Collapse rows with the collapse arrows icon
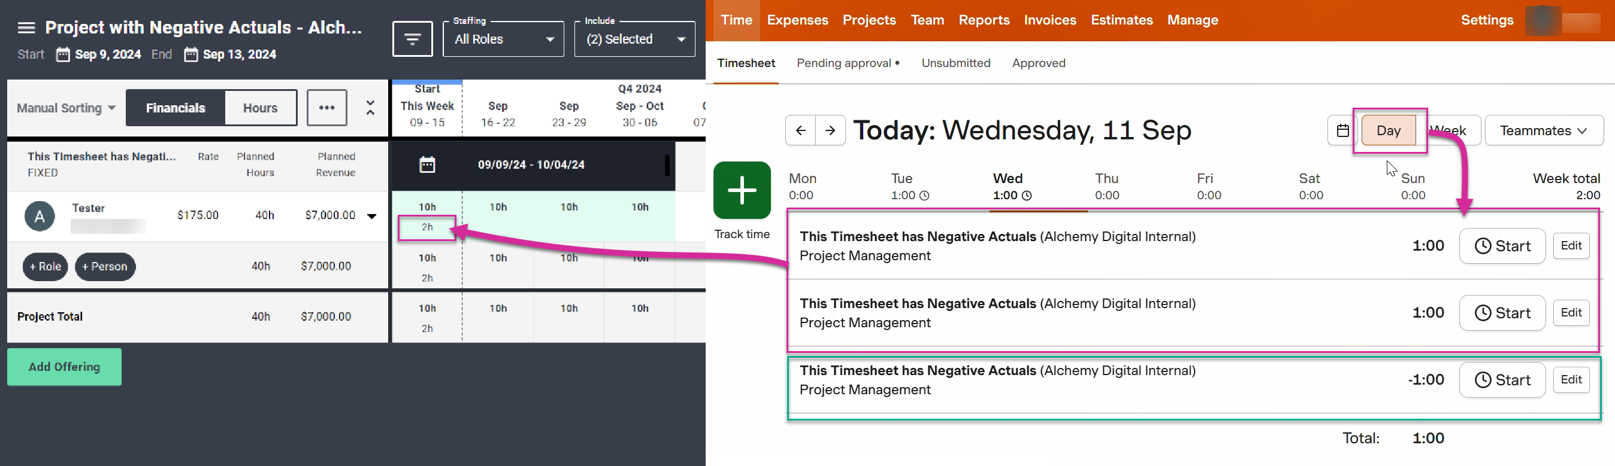This screenshot has width=1615, height=466. tap(371, 108)
